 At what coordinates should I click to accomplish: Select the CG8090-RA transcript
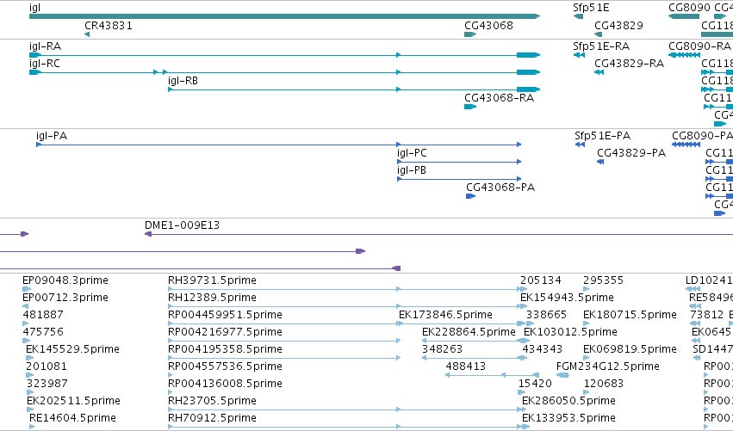(684, 55)
